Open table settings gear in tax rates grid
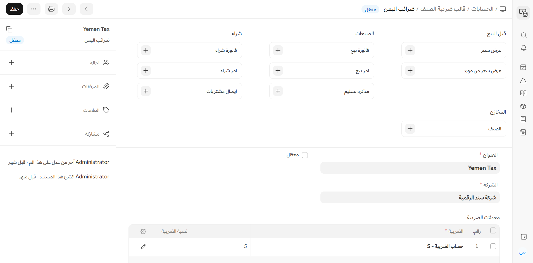Viewport: 533px width, 263px height. pos(143,231)
